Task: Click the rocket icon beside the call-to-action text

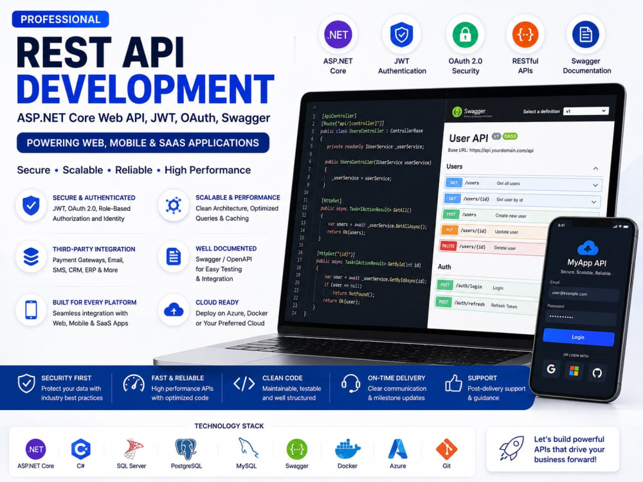Action: 511,448
